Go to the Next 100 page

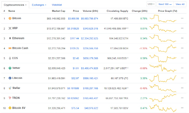pyautogui.click(x=165, y=4)
